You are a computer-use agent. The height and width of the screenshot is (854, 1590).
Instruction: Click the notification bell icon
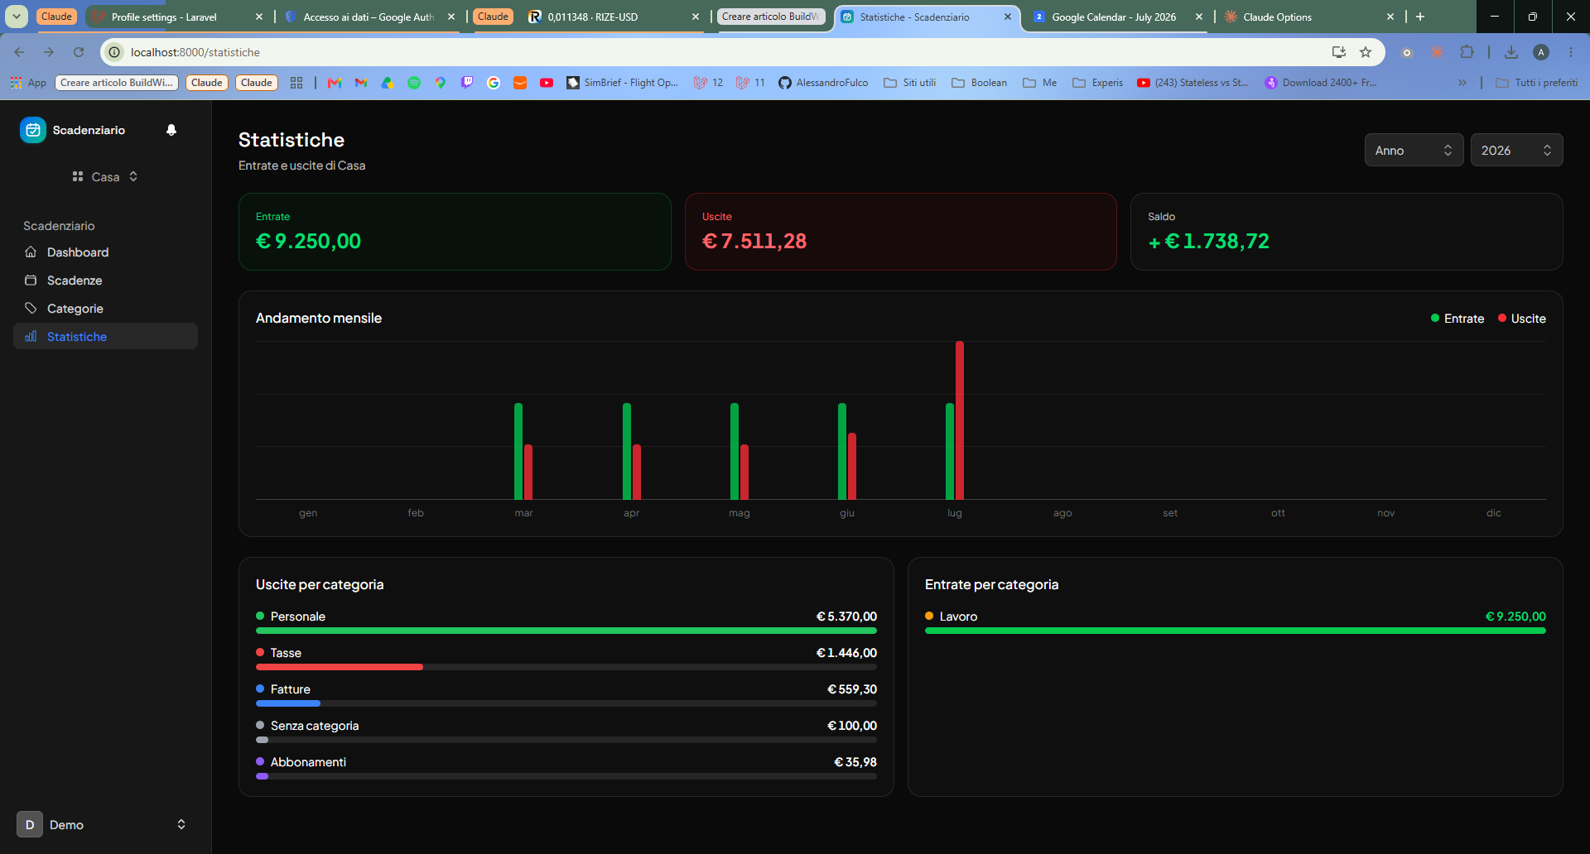tap(171, 130)
